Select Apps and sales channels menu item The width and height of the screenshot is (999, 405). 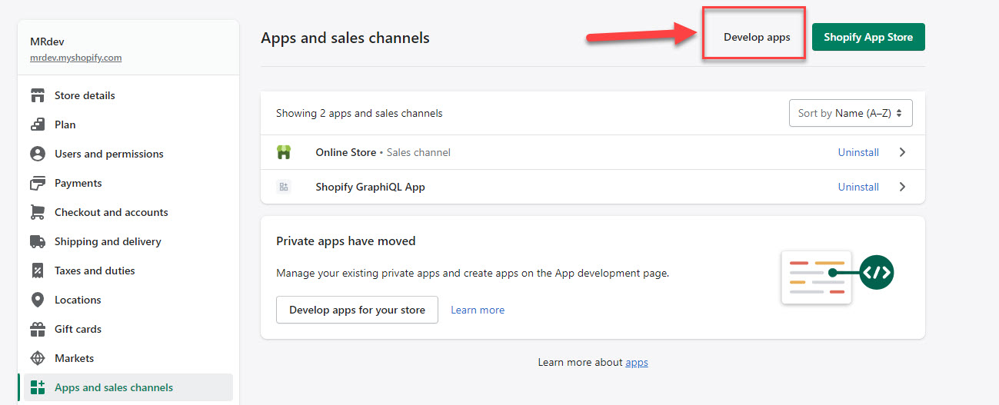pos(128,387)
